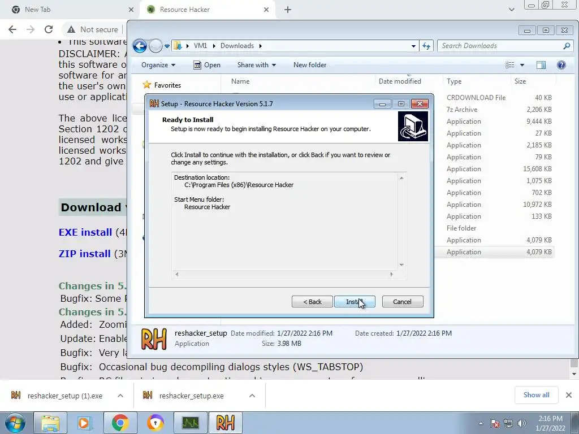Expand the view options dropdown arrow
The image size is (579, 434).
tap(522, 66)
